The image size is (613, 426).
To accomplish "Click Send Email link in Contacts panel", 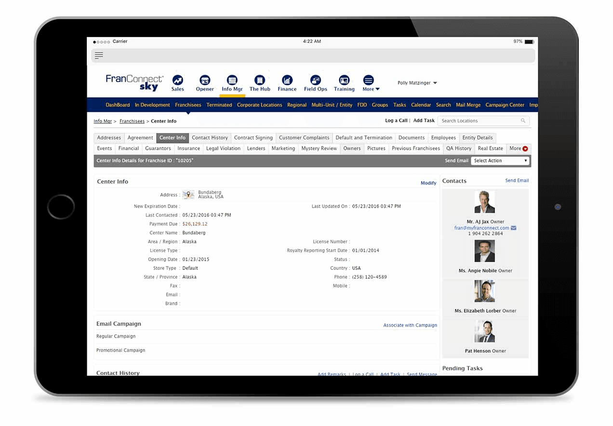I will [517, 181].
